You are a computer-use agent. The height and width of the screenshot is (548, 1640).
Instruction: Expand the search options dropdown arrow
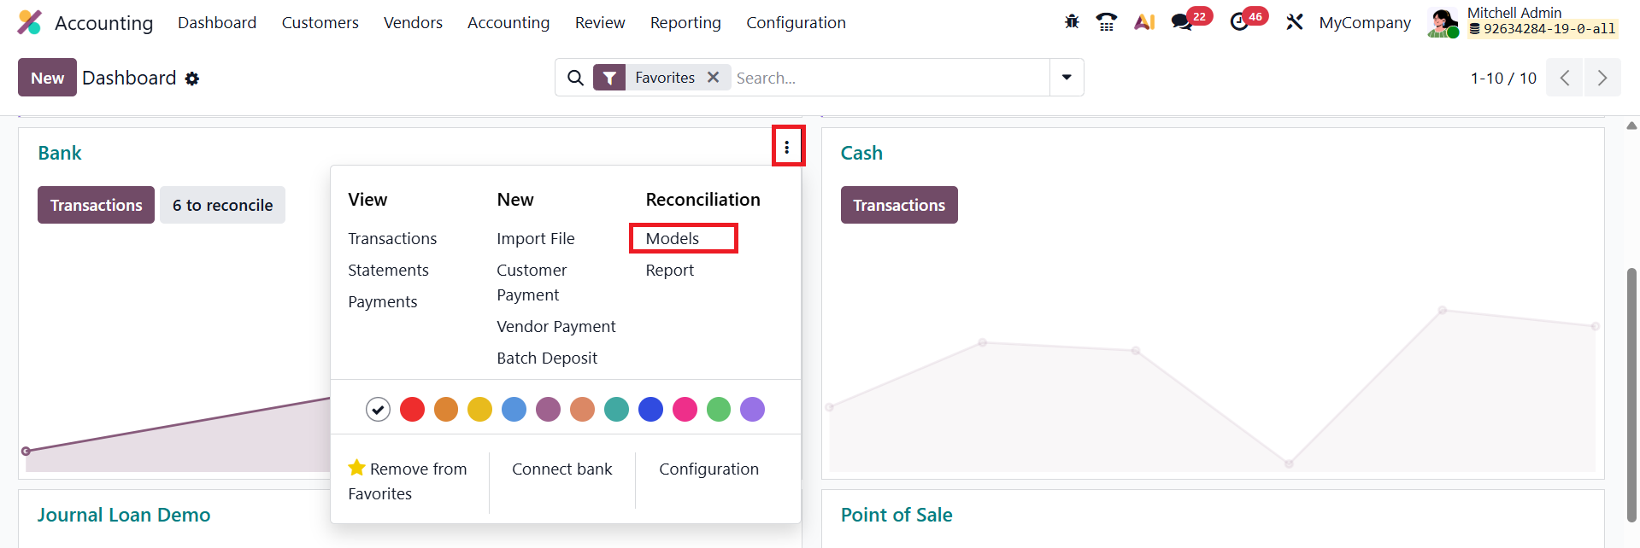tap(1067, 78)
